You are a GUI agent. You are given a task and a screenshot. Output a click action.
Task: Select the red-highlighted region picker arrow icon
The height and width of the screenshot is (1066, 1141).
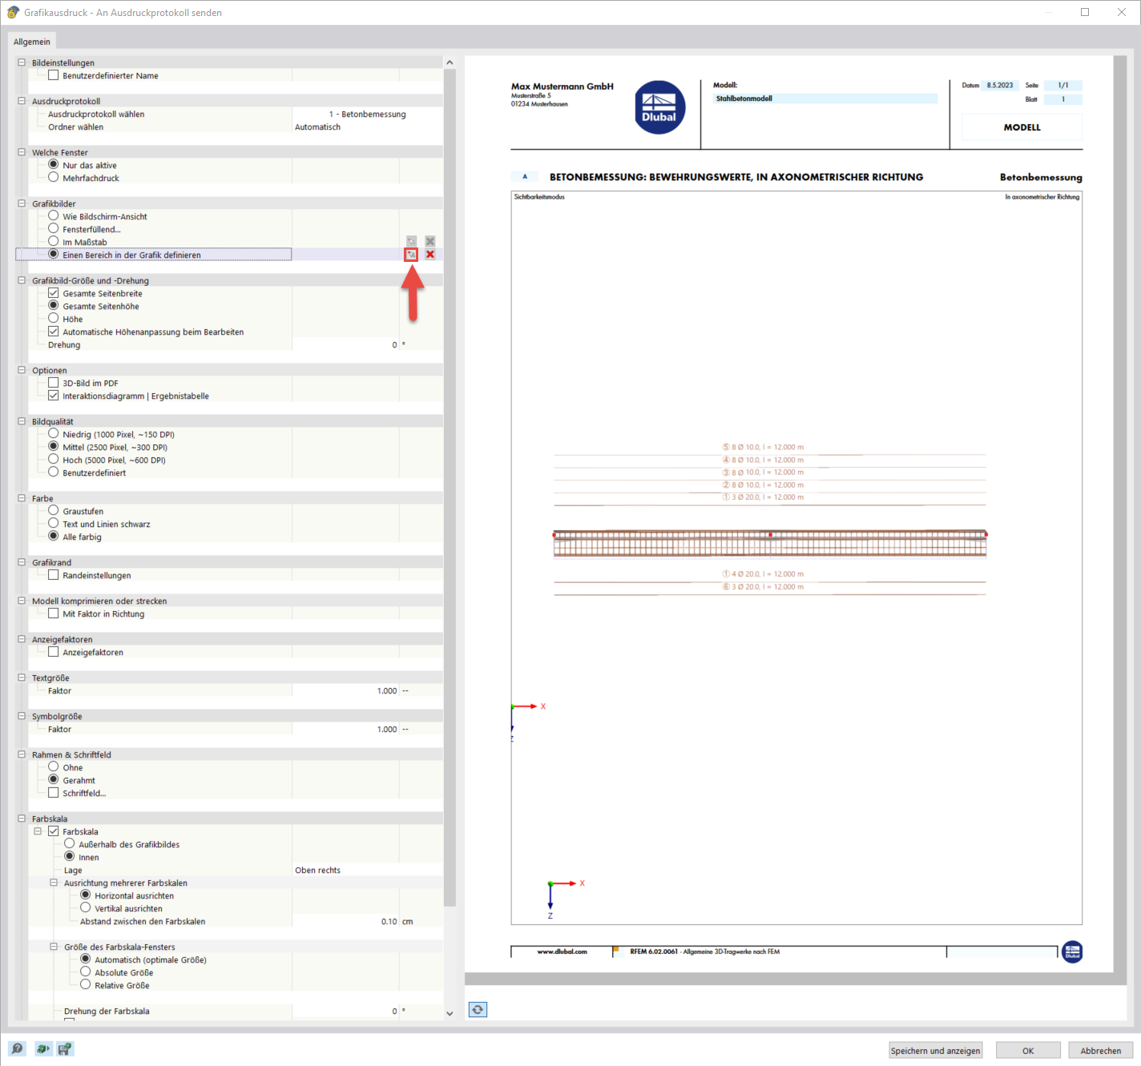coord(411,254)
